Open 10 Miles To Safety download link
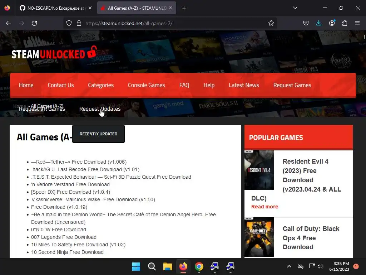 [78, 245]
